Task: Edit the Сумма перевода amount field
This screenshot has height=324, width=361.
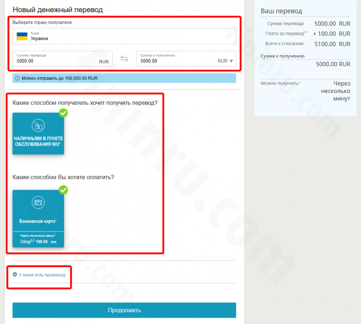Action: 63,59
